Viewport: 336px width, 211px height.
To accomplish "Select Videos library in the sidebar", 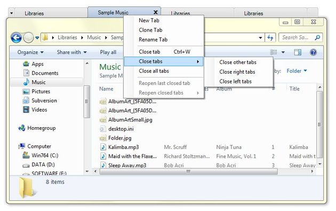I will (x=39, y=110).
